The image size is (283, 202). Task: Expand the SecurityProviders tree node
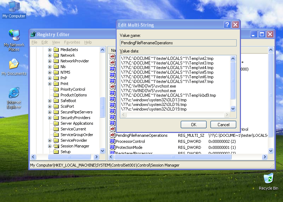[50, 118]
